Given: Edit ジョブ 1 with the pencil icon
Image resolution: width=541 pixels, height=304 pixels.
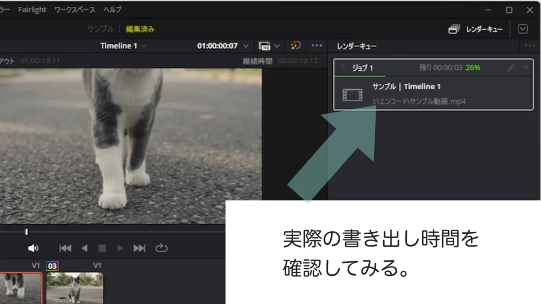Looking at the screenshot, I should coord(511,68).
